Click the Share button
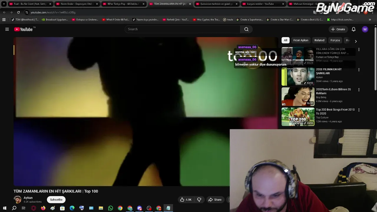377x212 pixels. coord(215,200)
